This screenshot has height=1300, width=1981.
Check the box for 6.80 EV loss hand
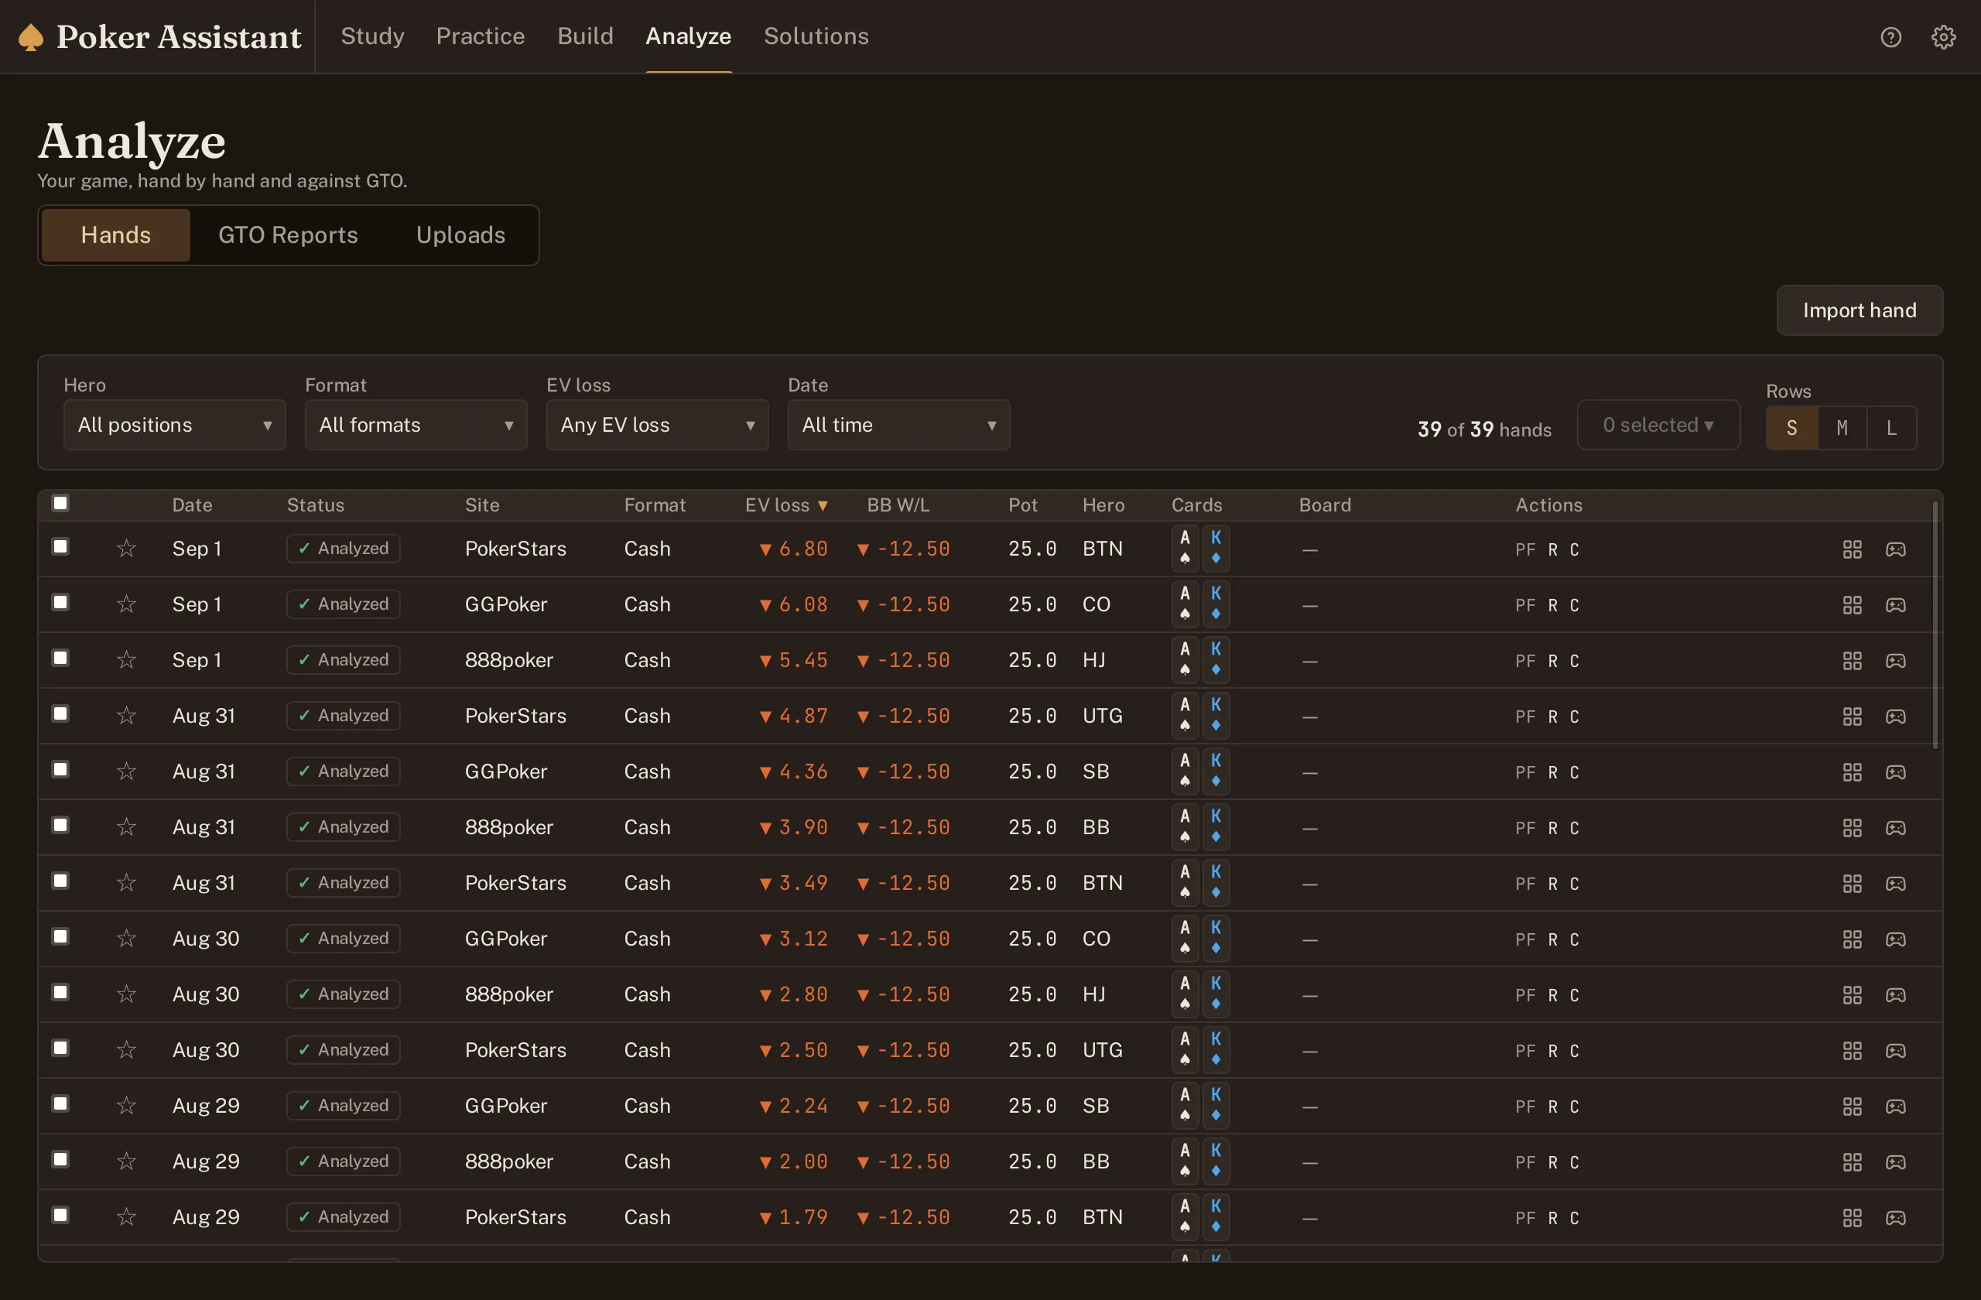(60, 547)
